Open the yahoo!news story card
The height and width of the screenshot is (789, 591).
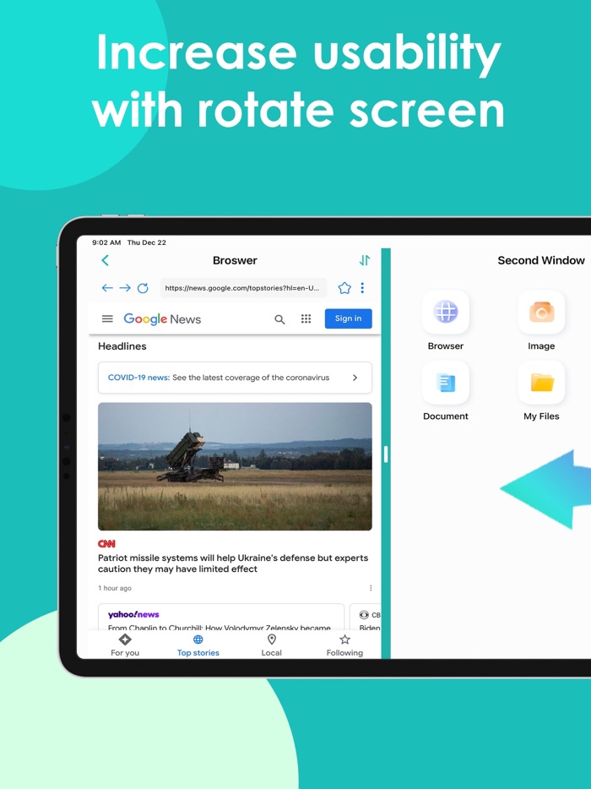pos(221,618)
